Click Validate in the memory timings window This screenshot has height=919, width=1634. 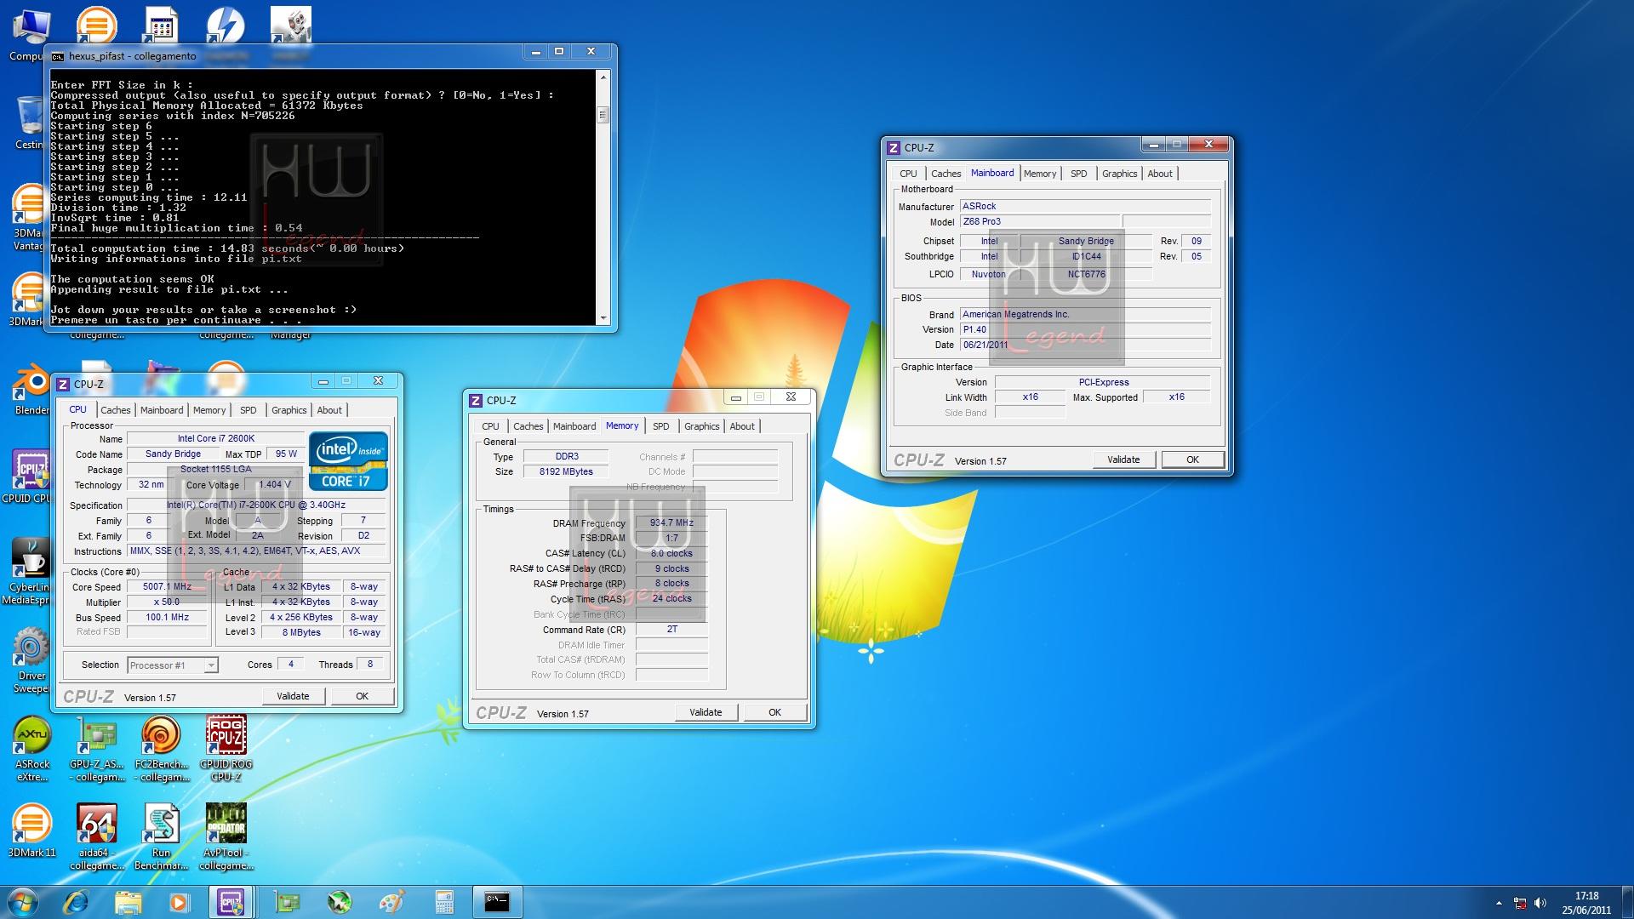pyautogui.click(x=706, y=712)
